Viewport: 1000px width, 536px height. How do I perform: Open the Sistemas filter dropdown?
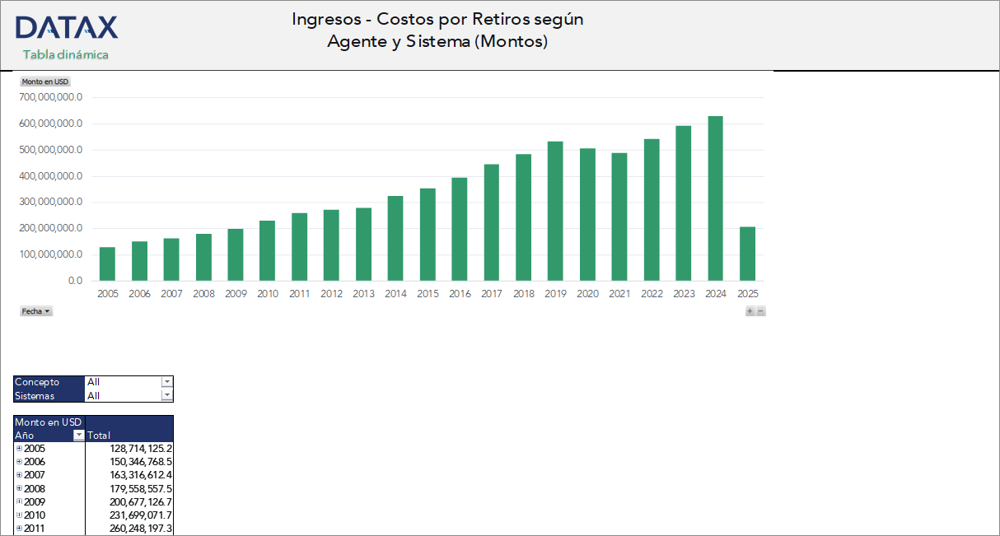click(167, 395)
